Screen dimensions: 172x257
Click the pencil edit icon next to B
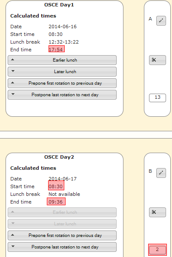click(161, 173)
